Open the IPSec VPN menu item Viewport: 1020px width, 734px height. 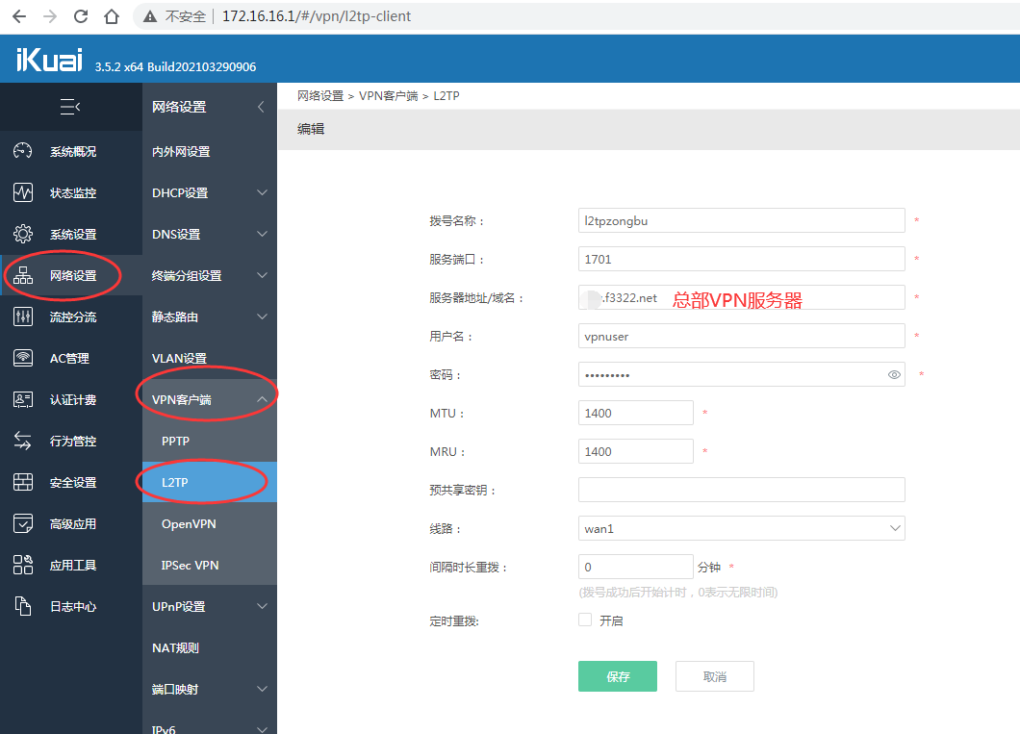(x=191, y=565)
